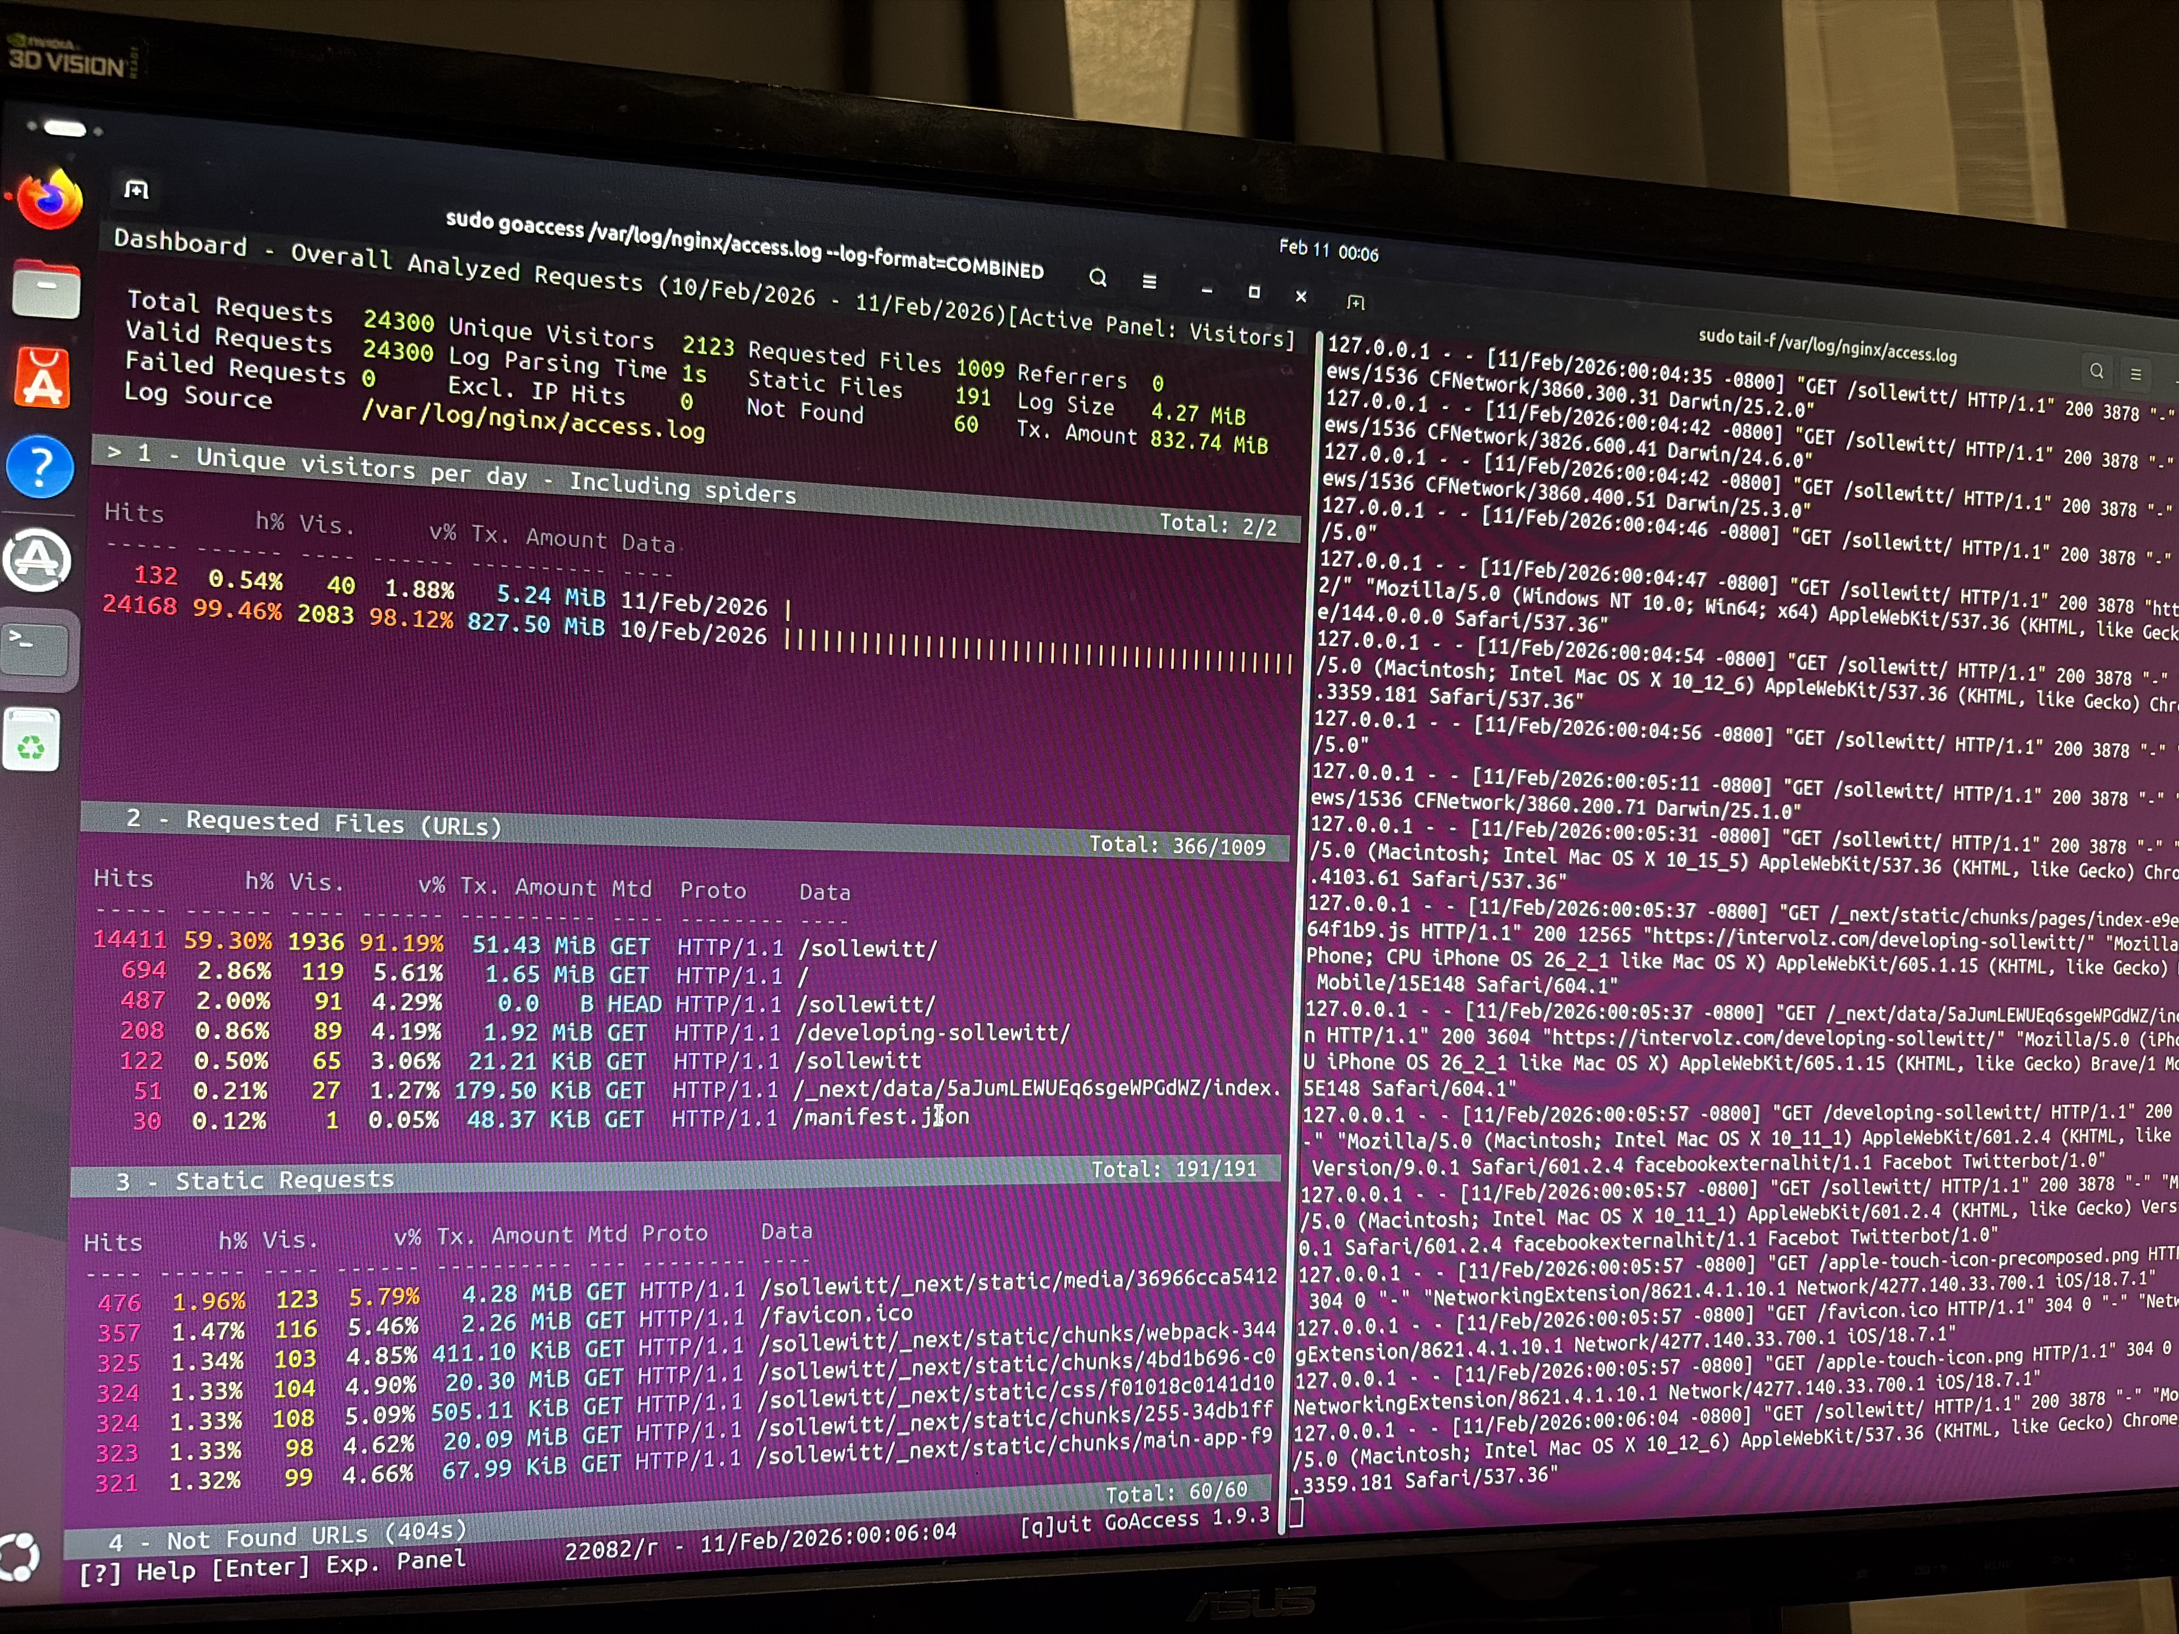Click '[q]uit GoAccess 1.9.3' in status bar

[x=1145, y=1521]
